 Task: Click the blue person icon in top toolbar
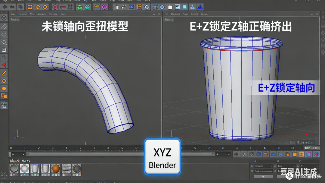pyautogui.click(x=193, y=7)
